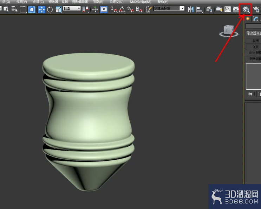
Task: Toggle Angle Snap
Action: [x=122, y=9]
